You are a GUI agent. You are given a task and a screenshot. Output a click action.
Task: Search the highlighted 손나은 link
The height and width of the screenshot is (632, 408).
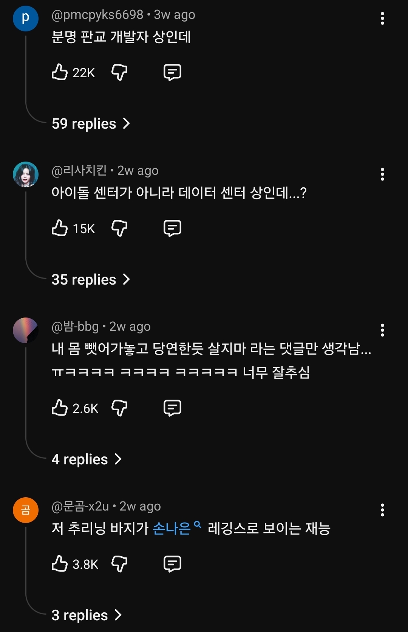pyautogui.click(x=172, y=528)
